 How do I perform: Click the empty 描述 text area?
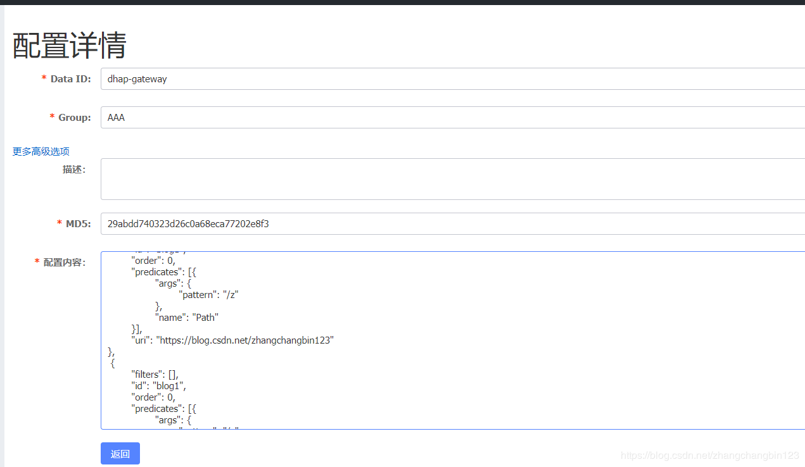[452, 179]
